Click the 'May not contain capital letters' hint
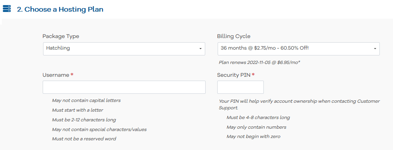Image resolution: width=393 pixels, height=150 pixels. [86, 100]
